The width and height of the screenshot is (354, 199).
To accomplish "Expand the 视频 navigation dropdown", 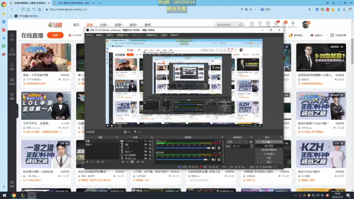I will 119,25.
